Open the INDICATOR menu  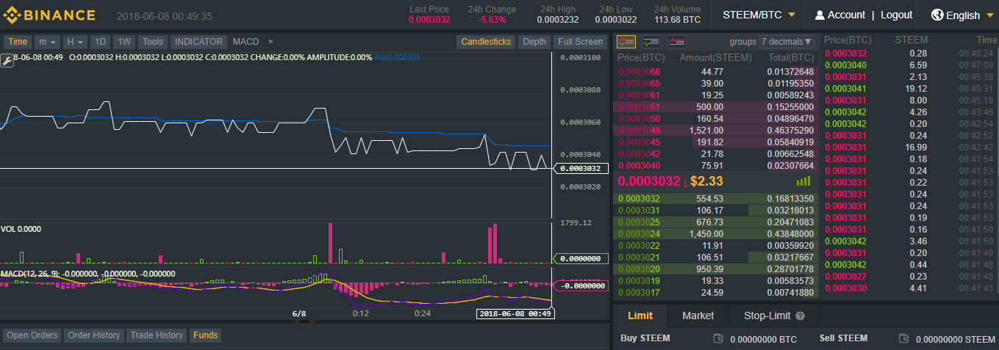pyautogui.click(x=198, y=42)
